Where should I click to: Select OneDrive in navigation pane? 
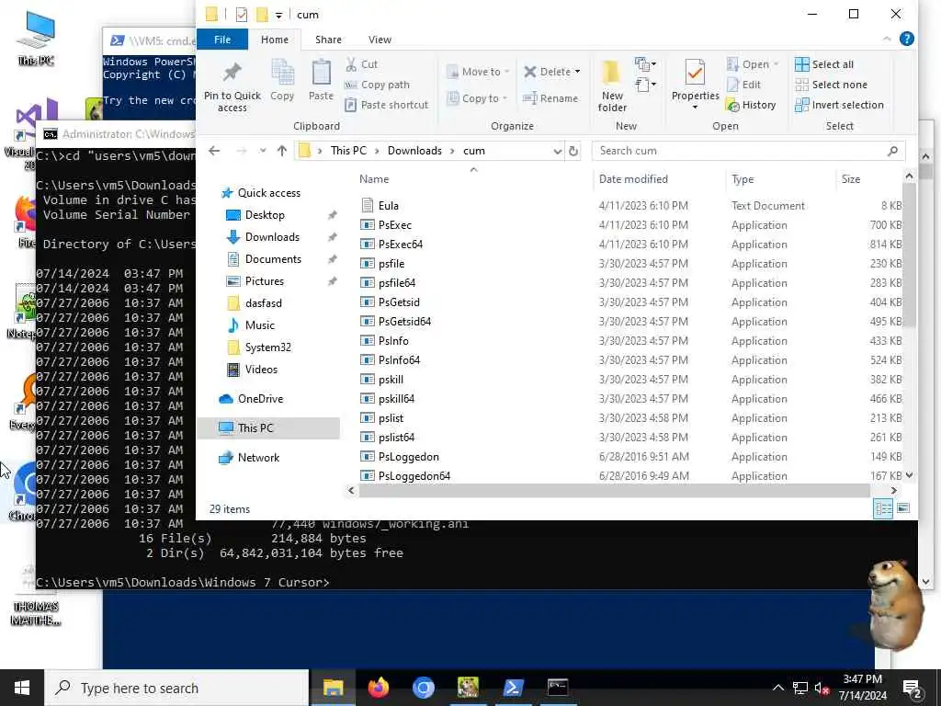tap(260, 399)
